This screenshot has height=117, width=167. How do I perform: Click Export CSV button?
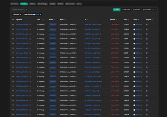coord(147,10)
